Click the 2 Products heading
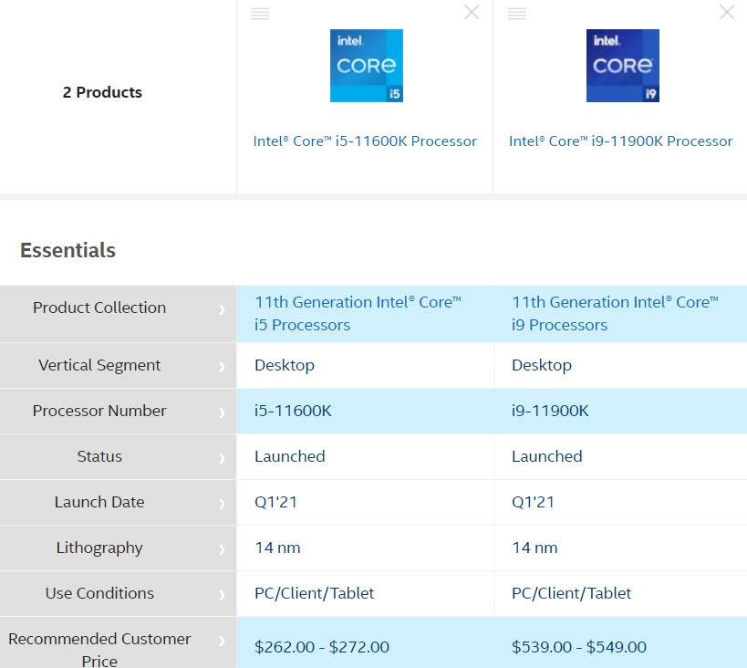The image size is (747, 668). click(102, 92)
